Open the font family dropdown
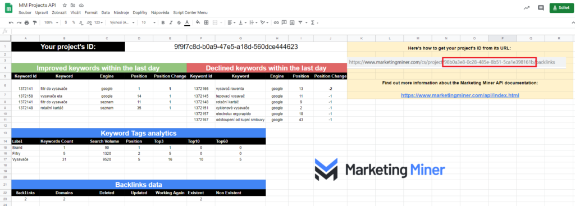The image size is (575, 206). point(122,22)
